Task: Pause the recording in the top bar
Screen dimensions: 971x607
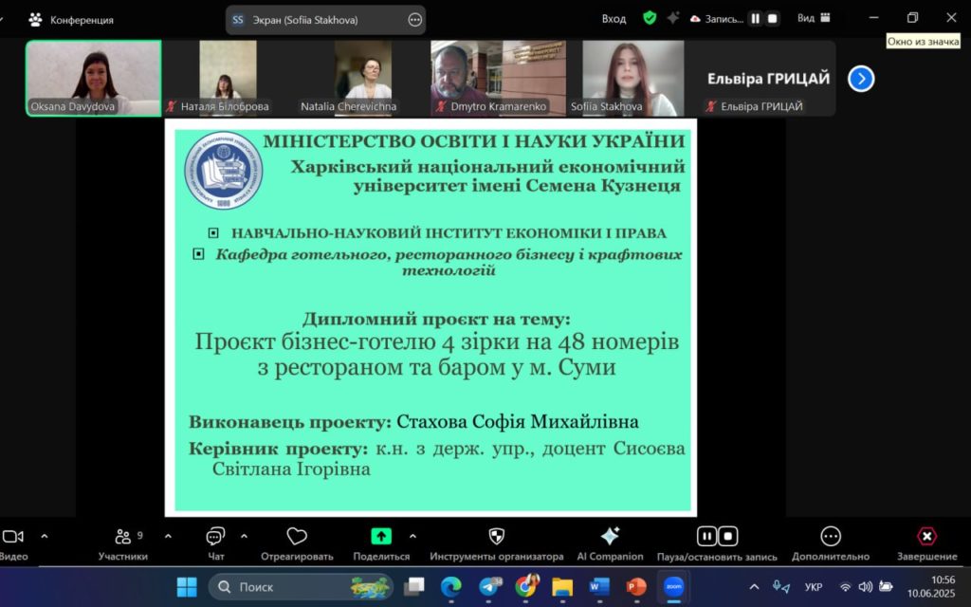Action: click(x=756, y=18)
